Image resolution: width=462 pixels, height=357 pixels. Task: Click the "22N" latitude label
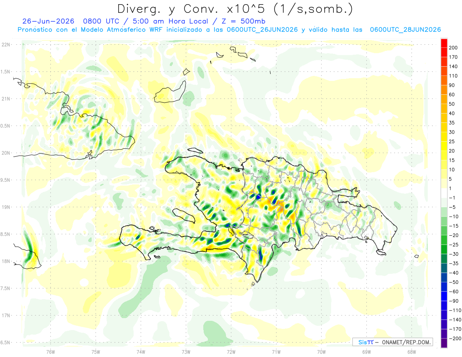coord(6,45)
